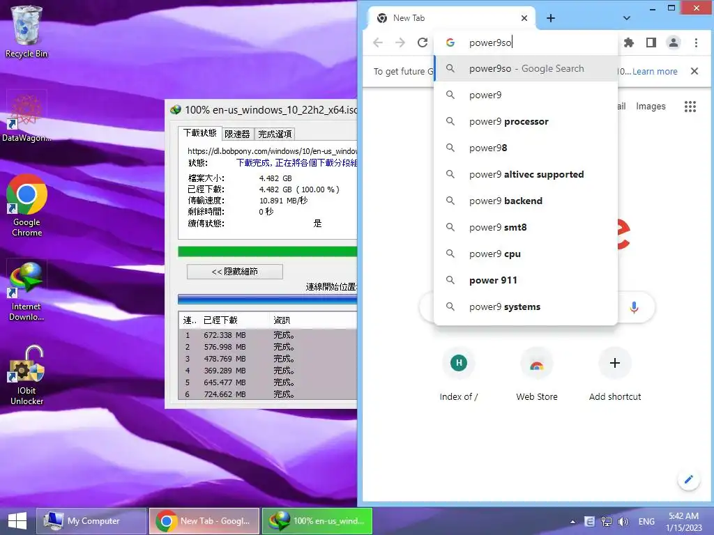Click the network tray icon
Screen dimensions: 714x535
[x=606, y=521]
